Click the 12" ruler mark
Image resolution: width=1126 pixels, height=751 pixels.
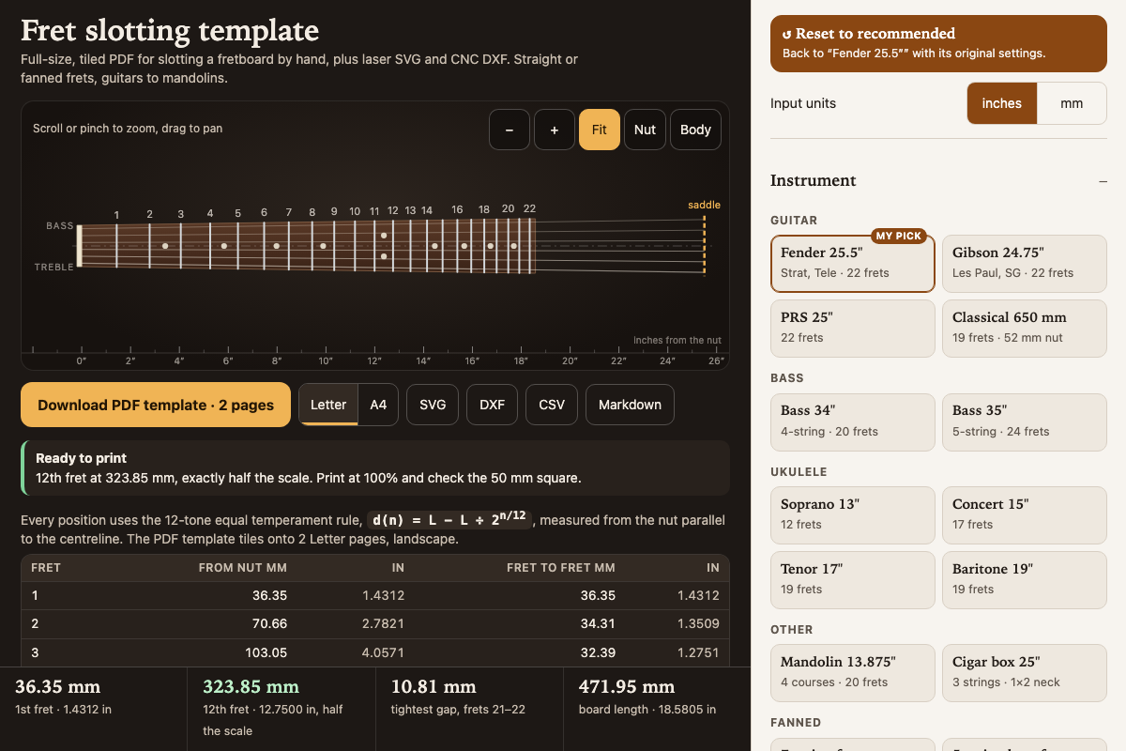pos(373,360)
